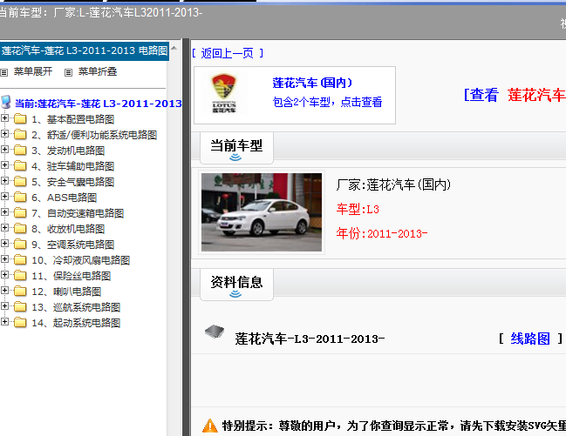
Task: Click the sidebar scroll up arrow
Action: 174,48
